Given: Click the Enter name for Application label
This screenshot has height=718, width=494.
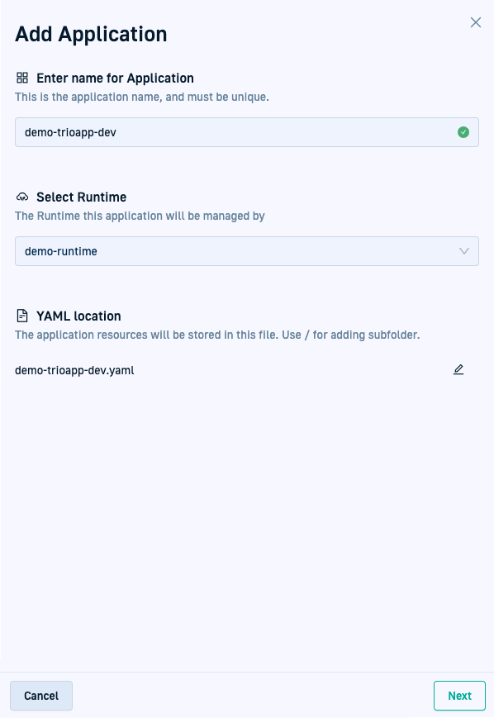Looking at the screenshot, I should pyautogui.click(x=115, y=78).
